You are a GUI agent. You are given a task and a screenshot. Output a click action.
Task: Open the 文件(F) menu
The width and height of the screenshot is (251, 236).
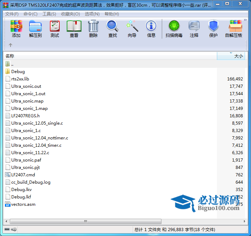[x=12, y=14]
